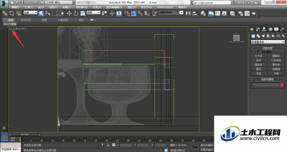Image resolution: width=287 pixels, height=152 pixels.
Task: Click the Select and Manipulate icon
Action: [112, 13]
